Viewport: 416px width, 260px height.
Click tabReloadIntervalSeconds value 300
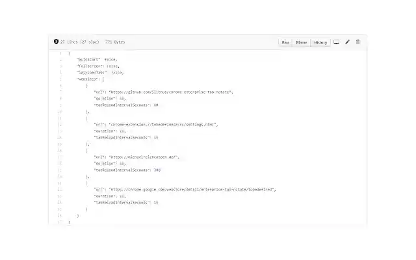point(157,170)
